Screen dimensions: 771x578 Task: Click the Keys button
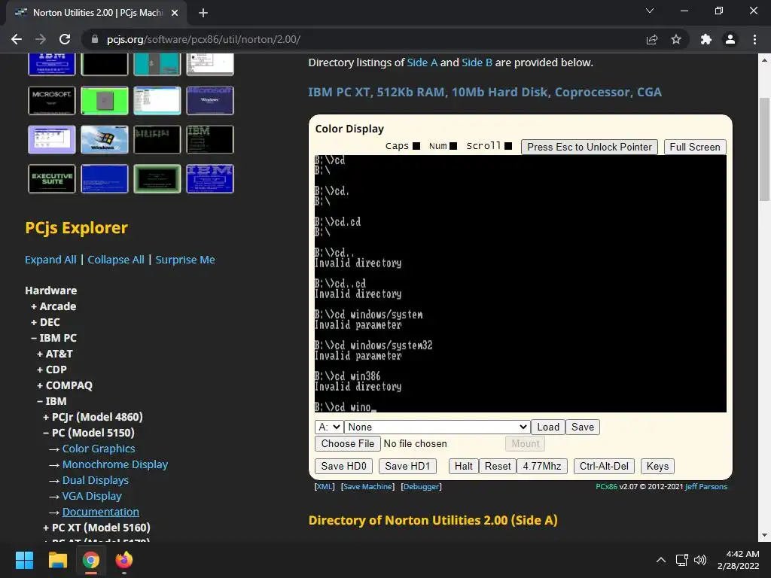[657, 466]
